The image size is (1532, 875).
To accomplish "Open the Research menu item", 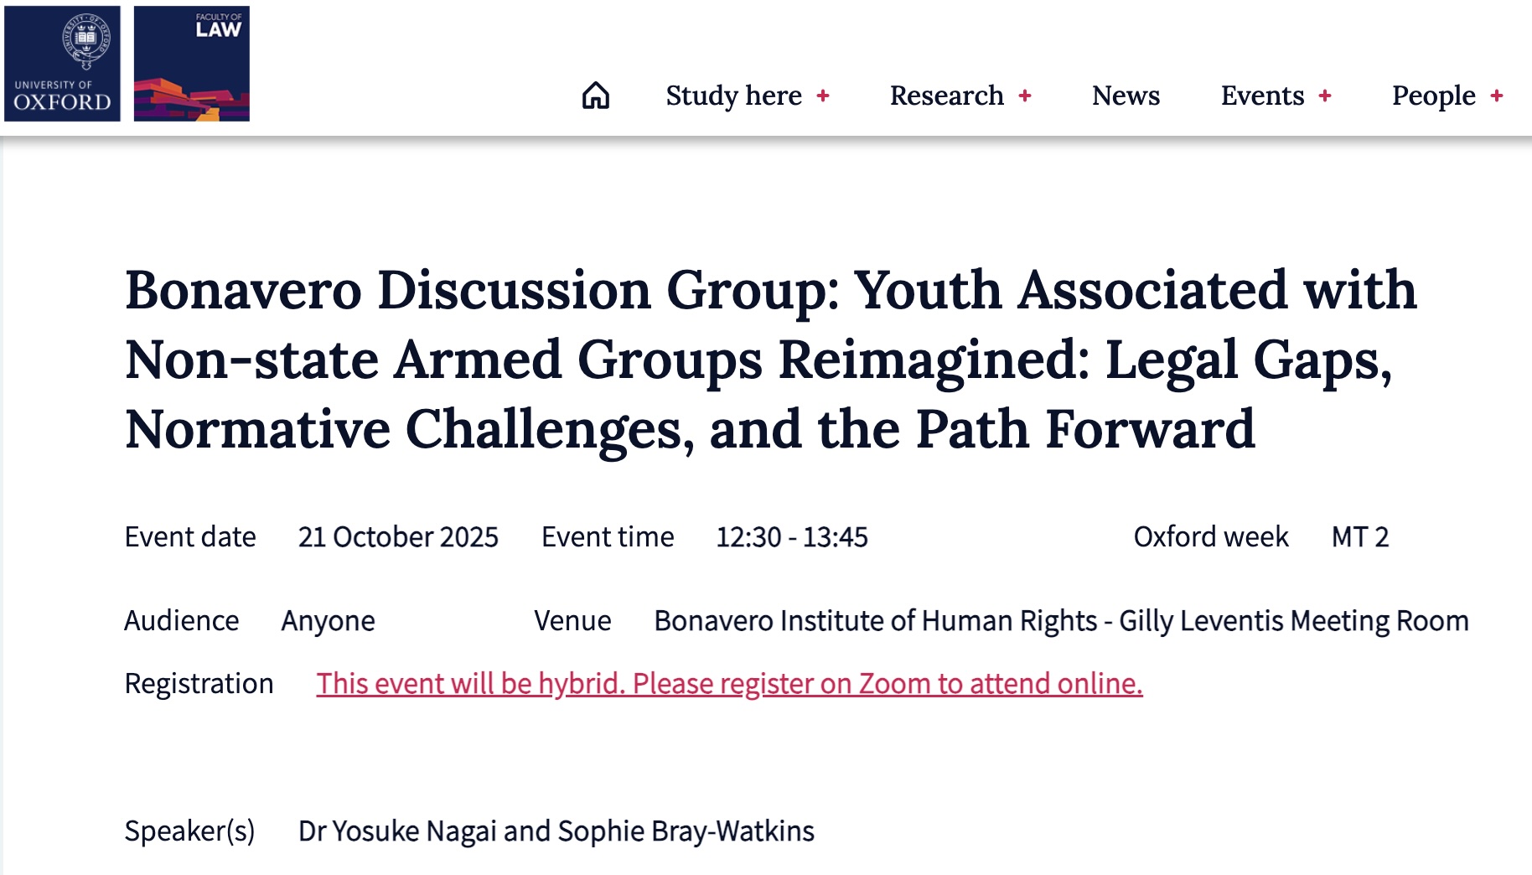I will [x=946, y=96].
